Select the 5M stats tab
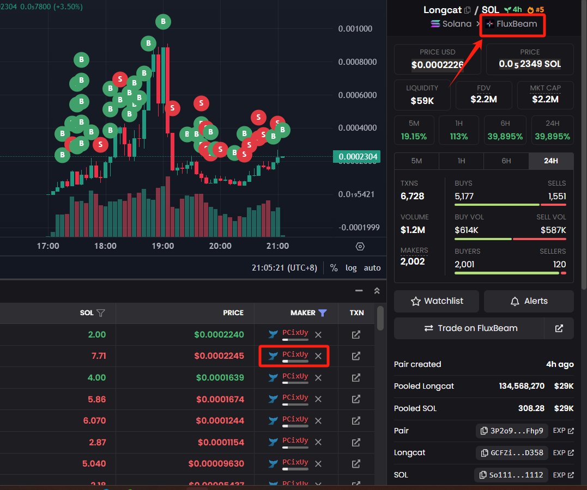The width and height of the screenshot is (587, 490). tap(416, 161)
